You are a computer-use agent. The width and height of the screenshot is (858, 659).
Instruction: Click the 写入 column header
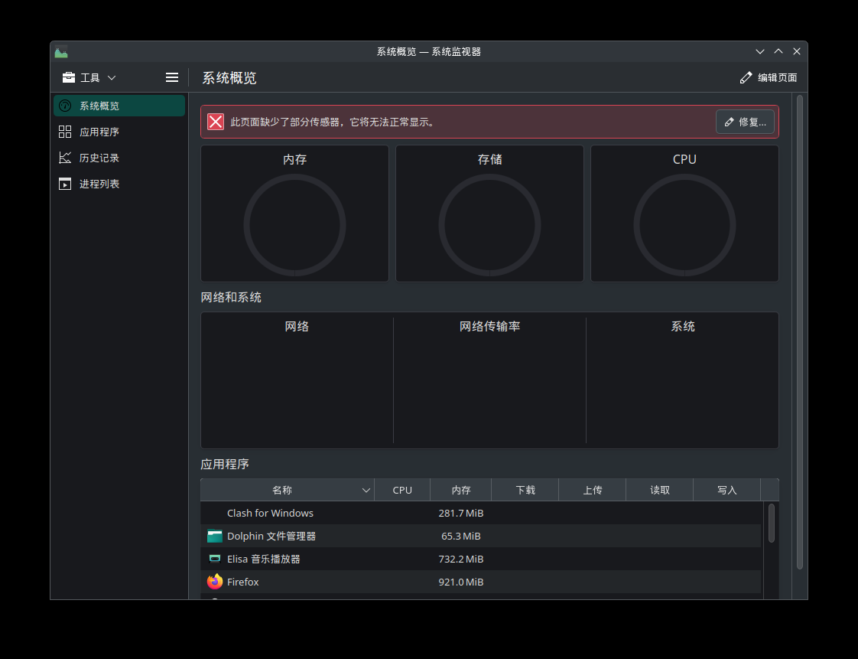(x=726, y=491)
